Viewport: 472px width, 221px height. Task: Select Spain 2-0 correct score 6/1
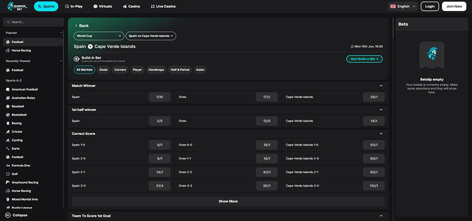point(159,159)
